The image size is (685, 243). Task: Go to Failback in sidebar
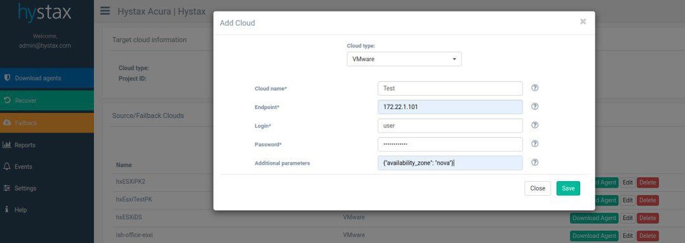(47, 123)
